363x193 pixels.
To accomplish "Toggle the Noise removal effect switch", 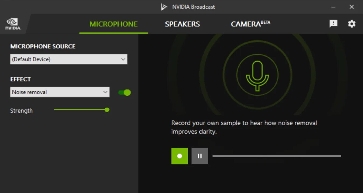I will 125,92.
